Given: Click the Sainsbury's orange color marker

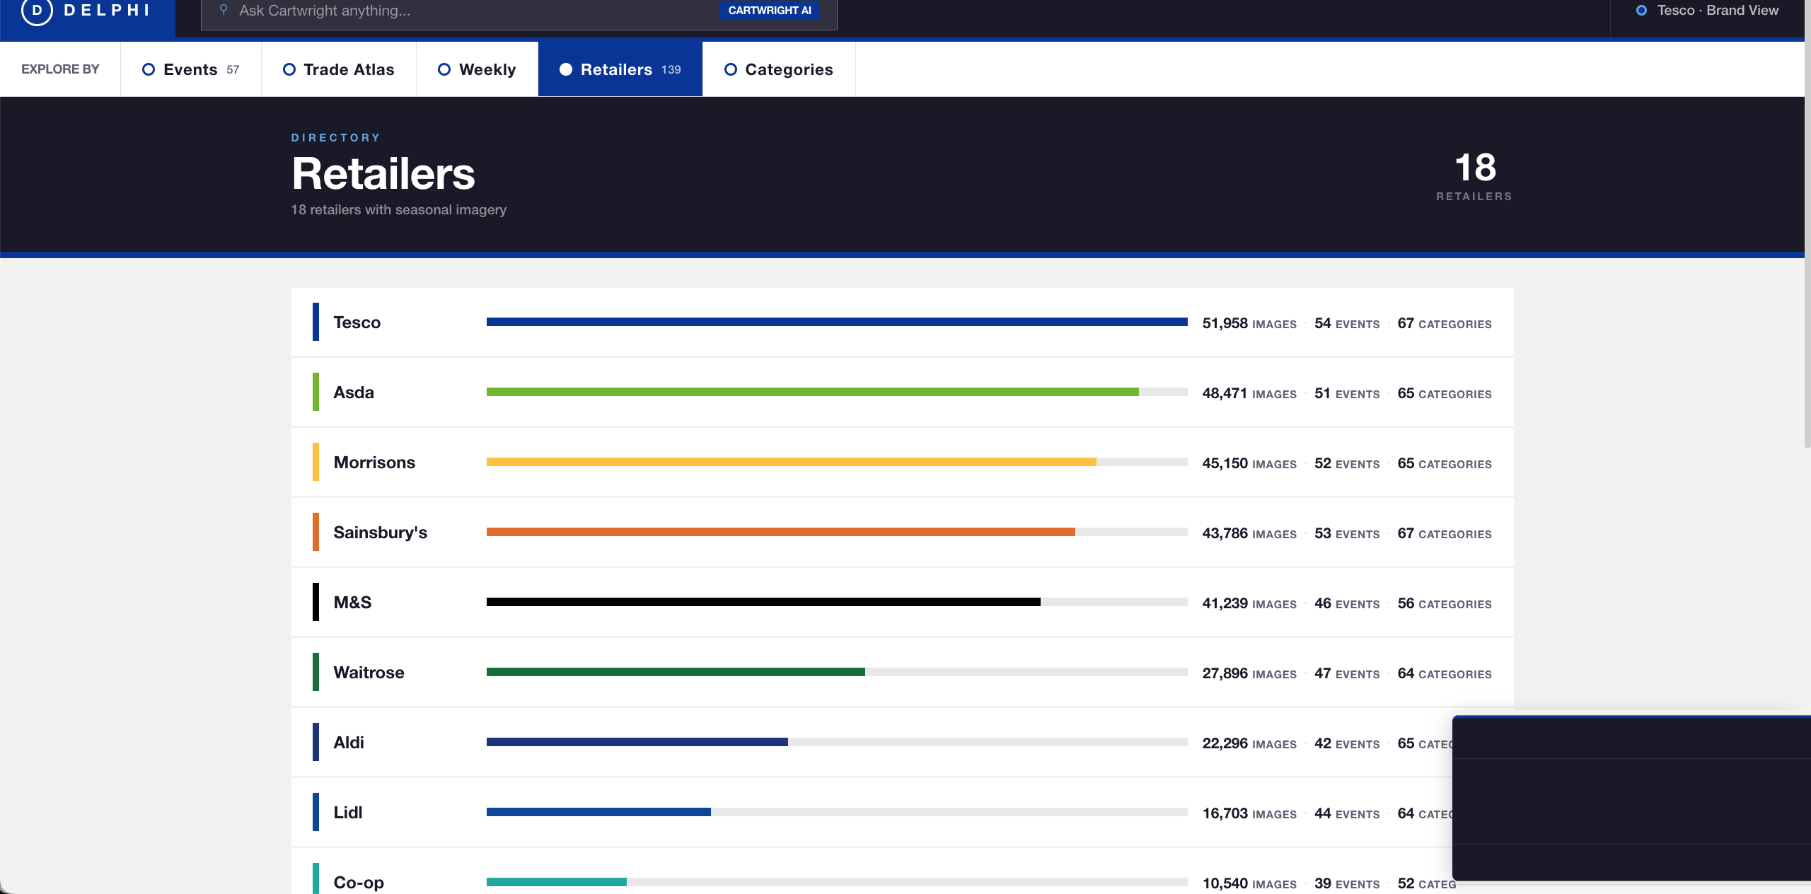Looking at the screenshot, I should [316, 532].
